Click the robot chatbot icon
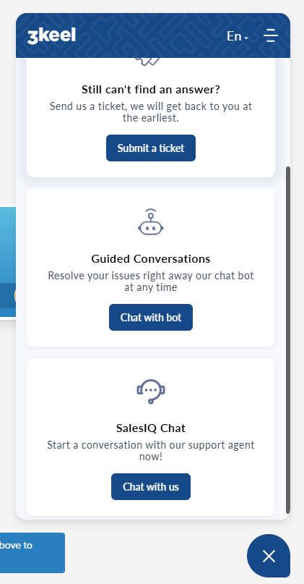The height and width of the screenshot is (584, 304). (151, 222)
